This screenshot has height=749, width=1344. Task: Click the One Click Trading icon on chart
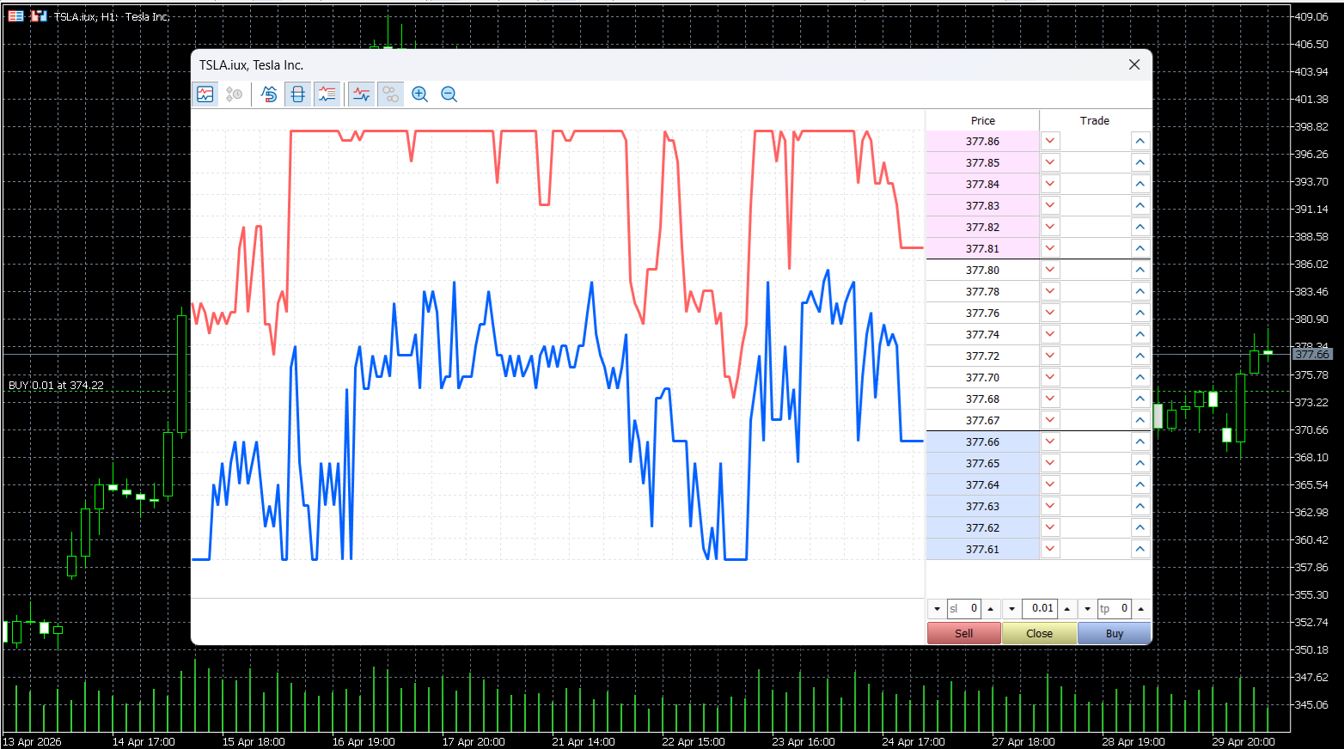click(x=15, y=15)
